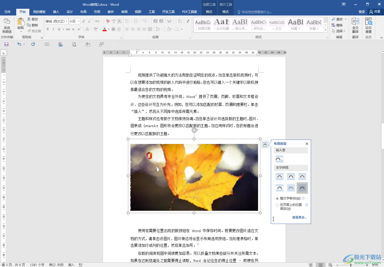This screenshot has width=384, height=267.
Task: Click the phonetic guide (wén) icon
Action: pyautogui.click(x=114, y=21)
